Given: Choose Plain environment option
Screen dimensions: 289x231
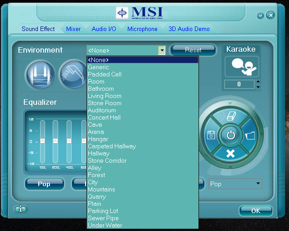Looking at the screenshot, I should (143, 204).
